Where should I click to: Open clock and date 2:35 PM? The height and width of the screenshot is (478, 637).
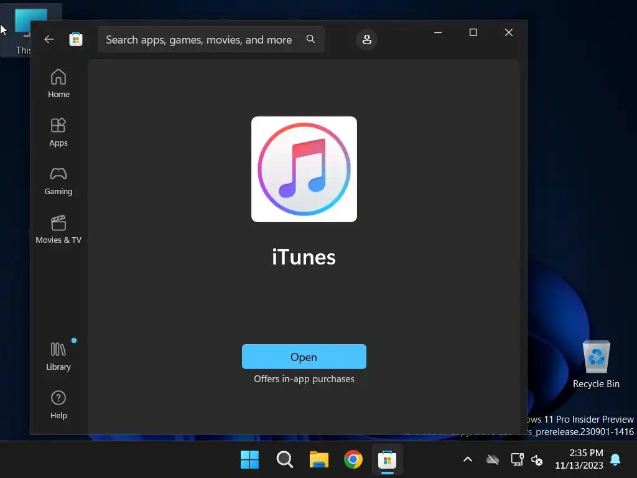[x=579, y=459]
